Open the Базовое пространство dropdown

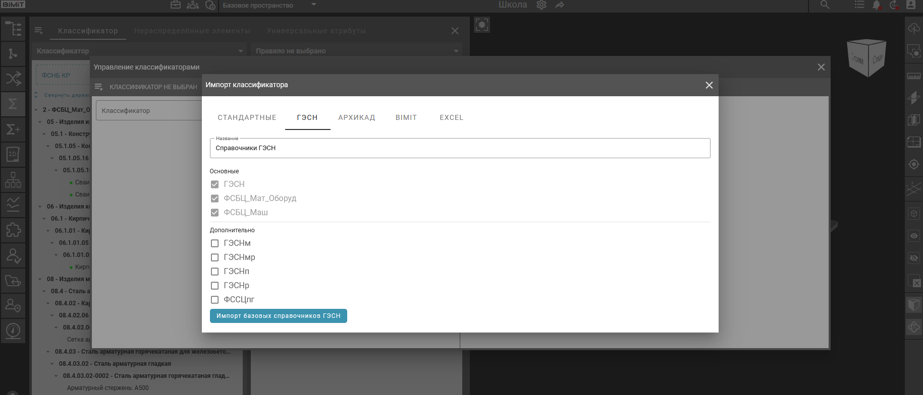pos(269,5)
